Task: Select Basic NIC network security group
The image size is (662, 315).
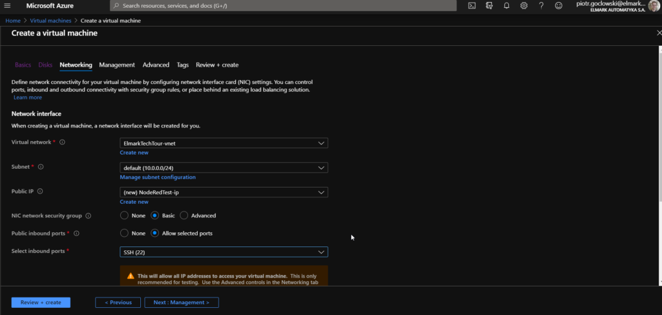Action: point(155,215)
